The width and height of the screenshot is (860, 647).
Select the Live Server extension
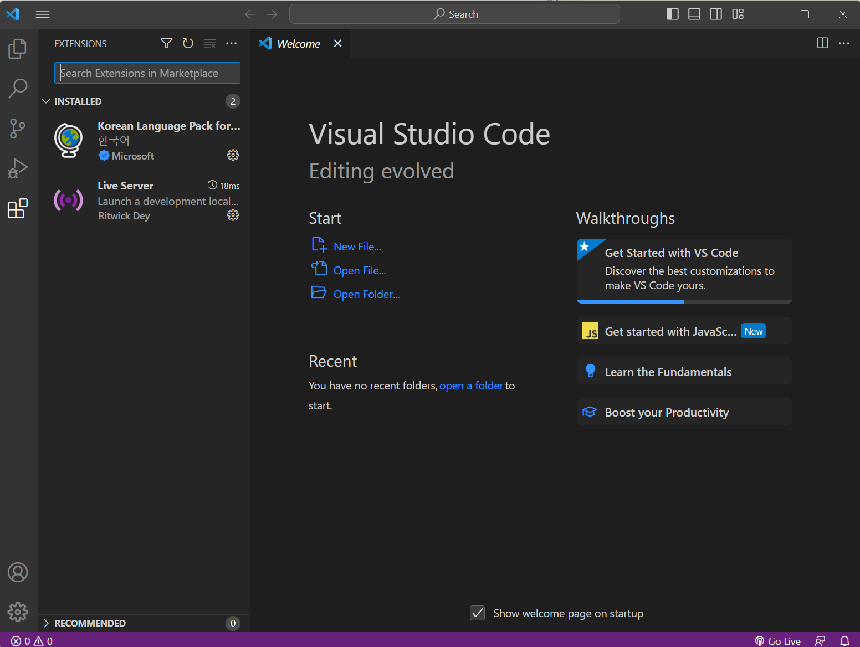point(145,201)
